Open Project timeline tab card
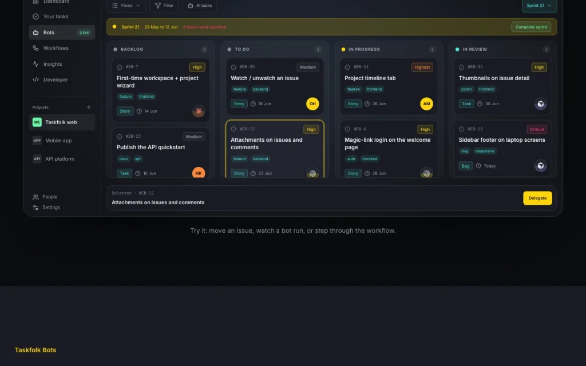Image resolution: width=586 pixels, height=366 pixels. pyautogui.click(x=389, y=86)
